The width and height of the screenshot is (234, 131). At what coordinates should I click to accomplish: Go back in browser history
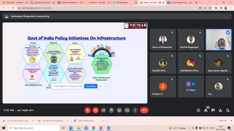click(3, 8)
